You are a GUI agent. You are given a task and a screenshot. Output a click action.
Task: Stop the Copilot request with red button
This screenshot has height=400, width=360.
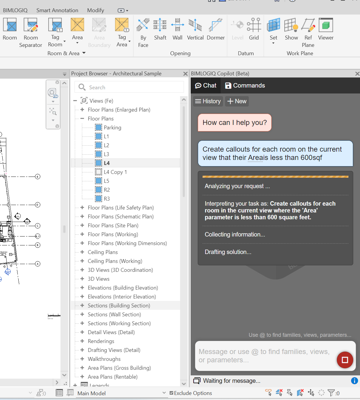345,360
